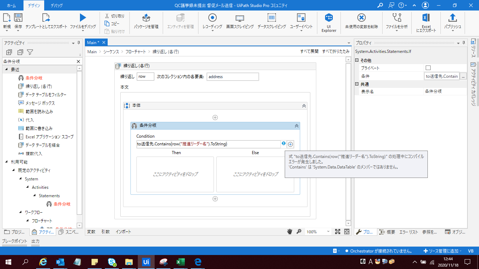The height and width of the screenshot is (269, 479).
Task: Click the search magnifier in the title bar
Action: tap(380, 5)
